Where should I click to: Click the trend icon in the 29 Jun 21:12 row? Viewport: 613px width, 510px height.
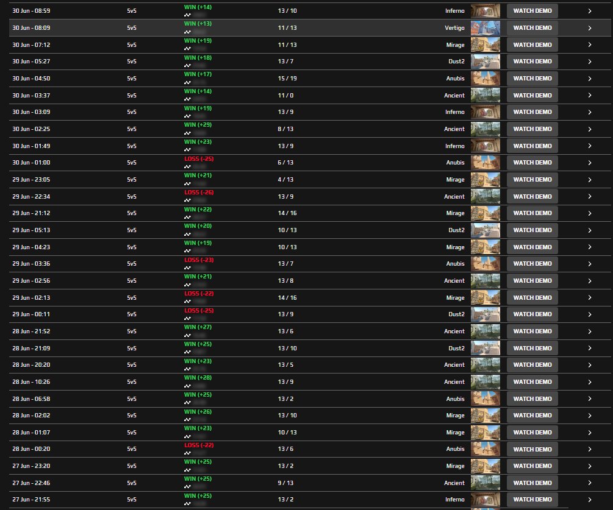coord(188,217)
